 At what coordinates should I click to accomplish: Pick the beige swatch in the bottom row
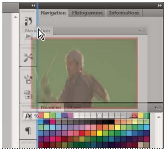(141, 145)
